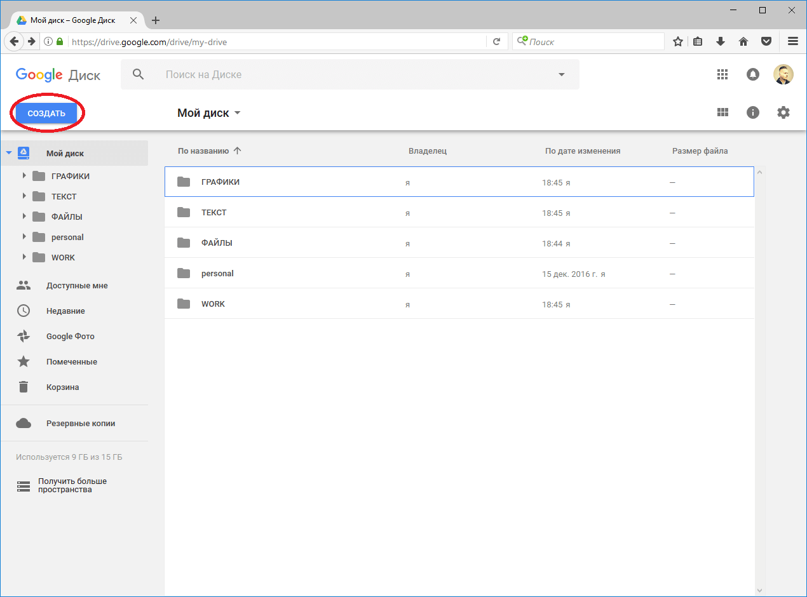Select the Мой диск browser tab
Image resolution: width=807 pixels, height=597 pixels.
click(73, 20)
